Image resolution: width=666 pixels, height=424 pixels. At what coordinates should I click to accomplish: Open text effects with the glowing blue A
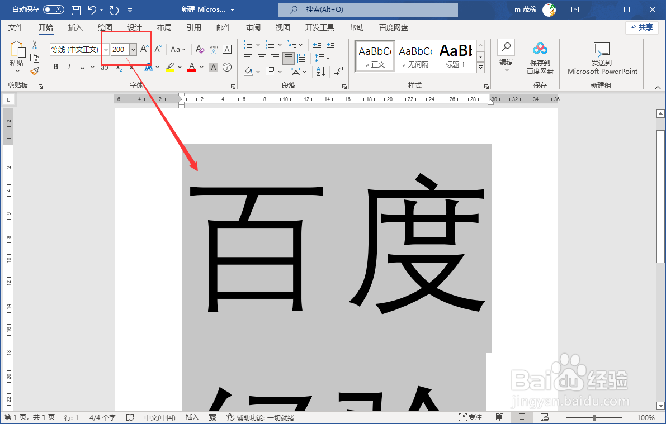point(149,66)
